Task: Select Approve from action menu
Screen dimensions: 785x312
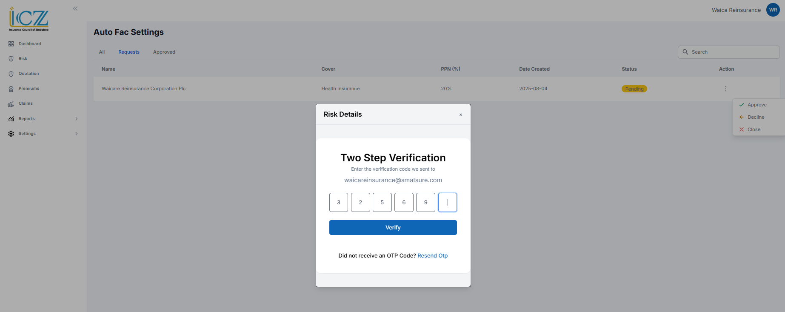Action: click(x=756, y=105)
